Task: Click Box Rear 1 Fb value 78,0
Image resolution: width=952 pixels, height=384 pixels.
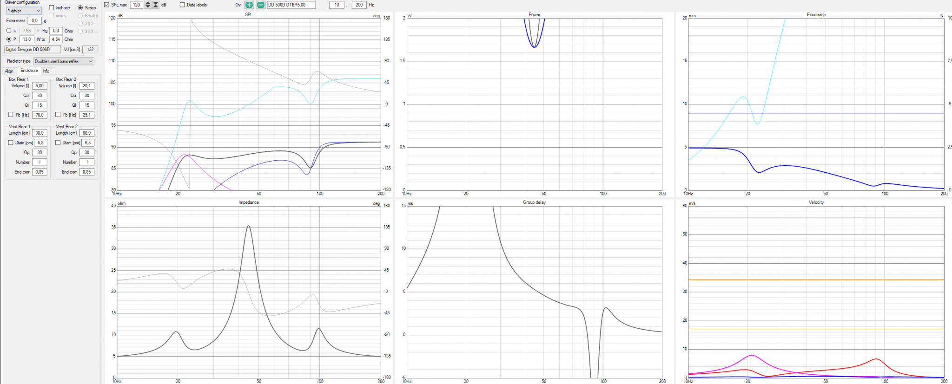Action: (x=40, y=115)
